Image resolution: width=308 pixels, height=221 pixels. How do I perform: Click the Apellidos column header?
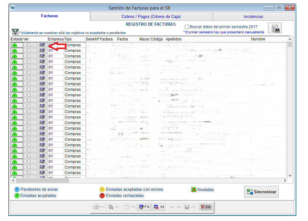coord(173,39)
